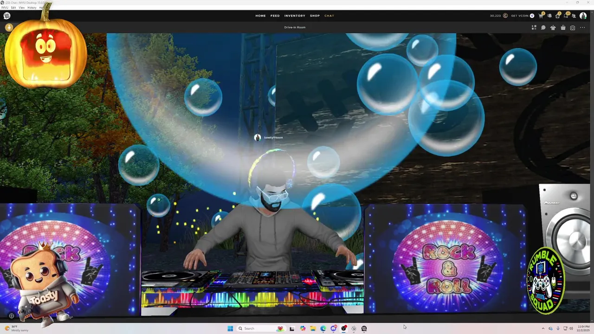Open the shopping bag icon
This screenshot has width=594, height=334.
[x=563, y=27]
